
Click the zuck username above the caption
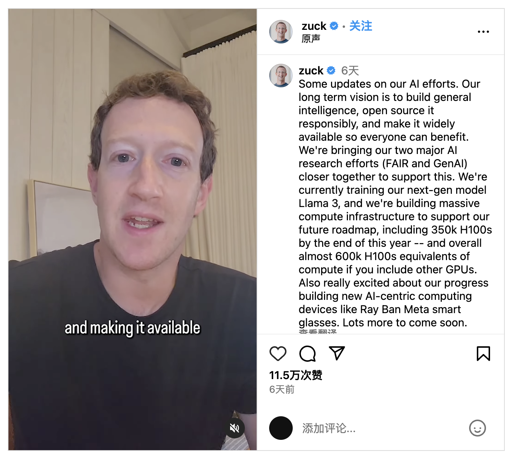[311, 70]
